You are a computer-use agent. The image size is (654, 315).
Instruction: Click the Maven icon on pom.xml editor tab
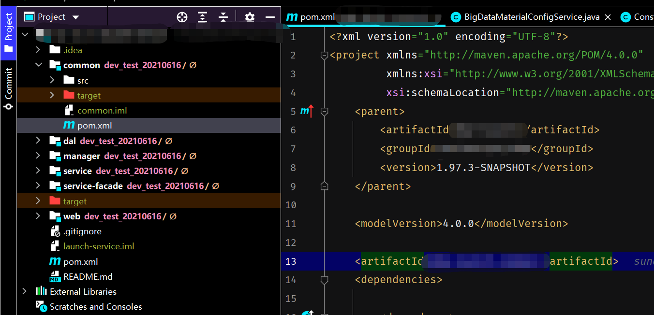[x=292, y=17]
